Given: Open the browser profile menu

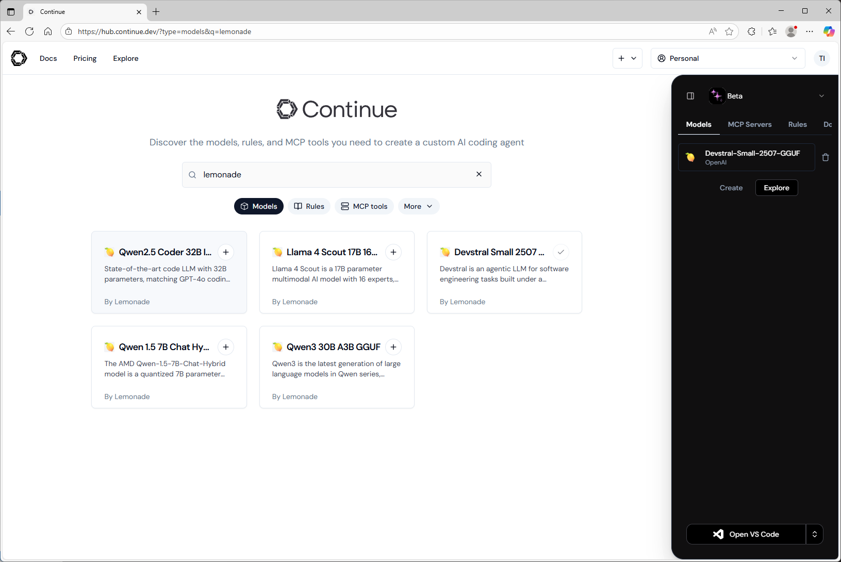Looking at the screenshot, I should pyautogui.click(x=791, y=31).
